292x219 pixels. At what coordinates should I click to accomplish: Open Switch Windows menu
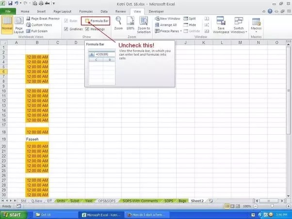coord(239,25)
